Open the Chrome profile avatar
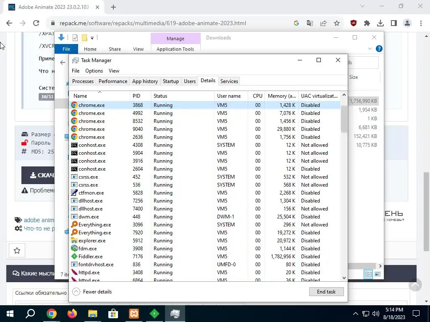The height and width of the screenshot is (322, 430). [407, 23]
